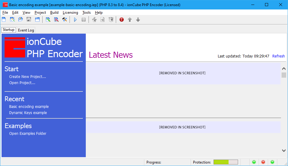Click the open folder toolbar icon
288x166 pixels.
[x=21, y=20]
